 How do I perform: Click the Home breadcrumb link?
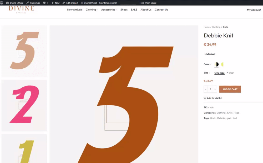207,27
